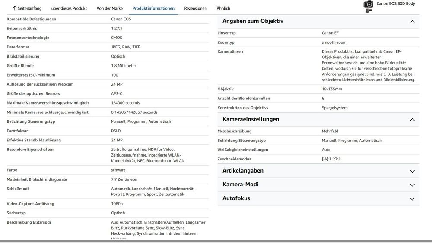Click the horizontal scrollbar at bottom
The width and height of the screenshot is (432, 243).
coord(216,241)
